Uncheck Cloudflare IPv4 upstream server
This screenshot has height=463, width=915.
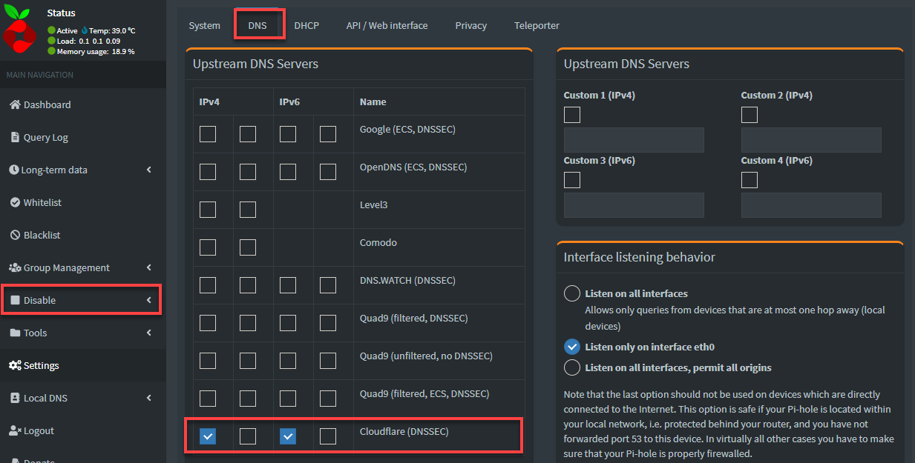[x=207, y=436]
